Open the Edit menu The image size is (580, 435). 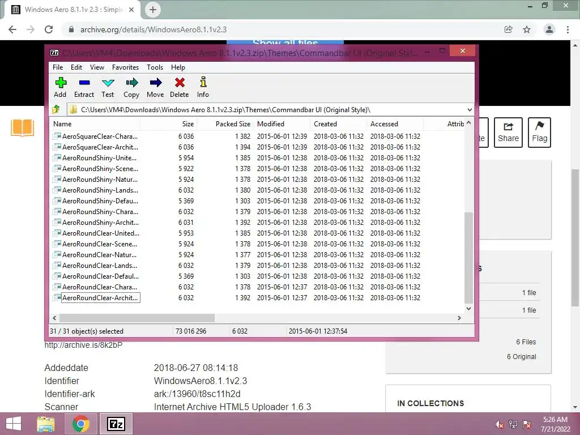(x=76, y=67)
